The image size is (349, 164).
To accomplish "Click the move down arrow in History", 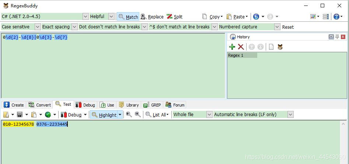I will 261,47.
